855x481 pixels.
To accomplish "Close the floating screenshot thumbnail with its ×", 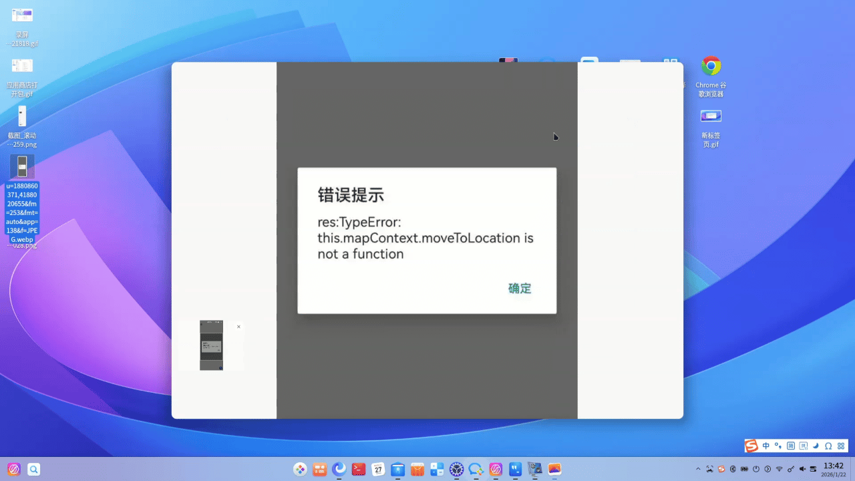I will 238,327.
